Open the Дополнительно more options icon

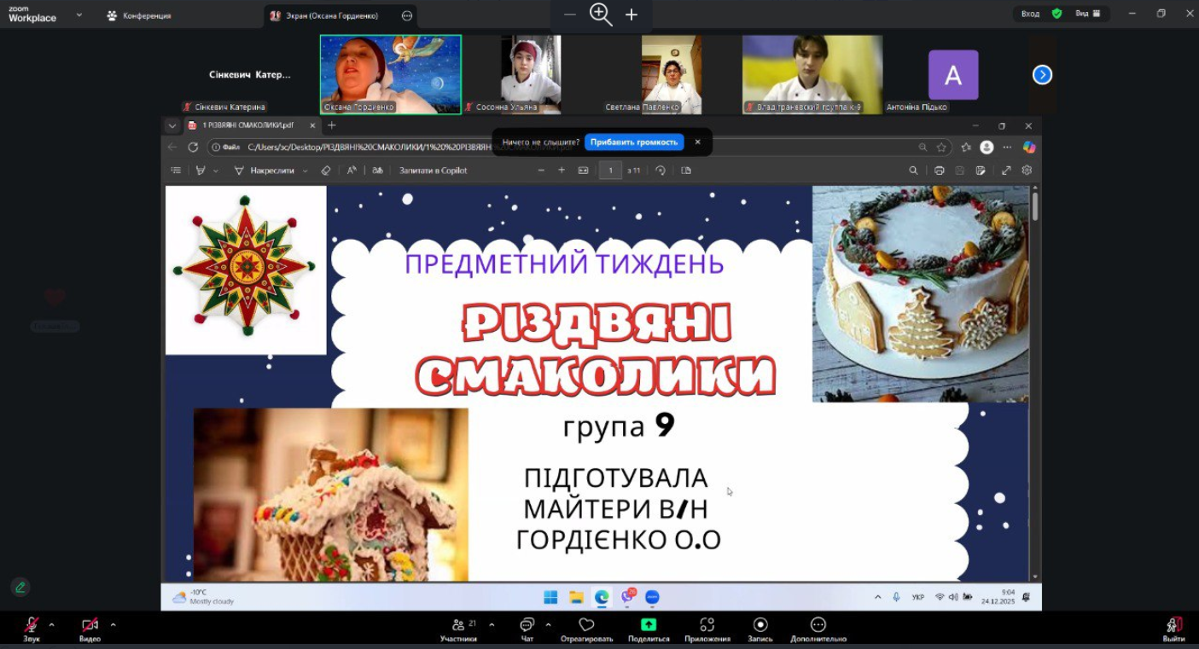[818, 625]
